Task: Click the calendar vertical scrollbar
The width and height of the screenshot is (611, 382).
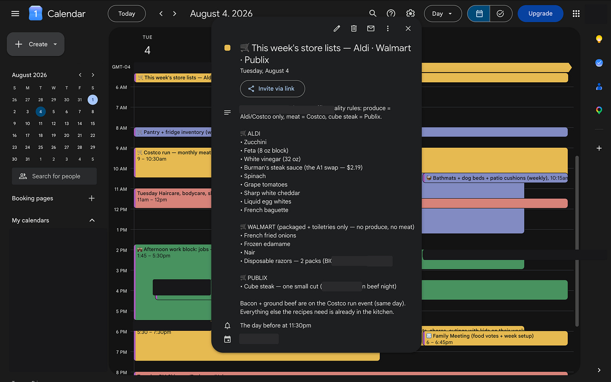Action: (x=577, y=241)
